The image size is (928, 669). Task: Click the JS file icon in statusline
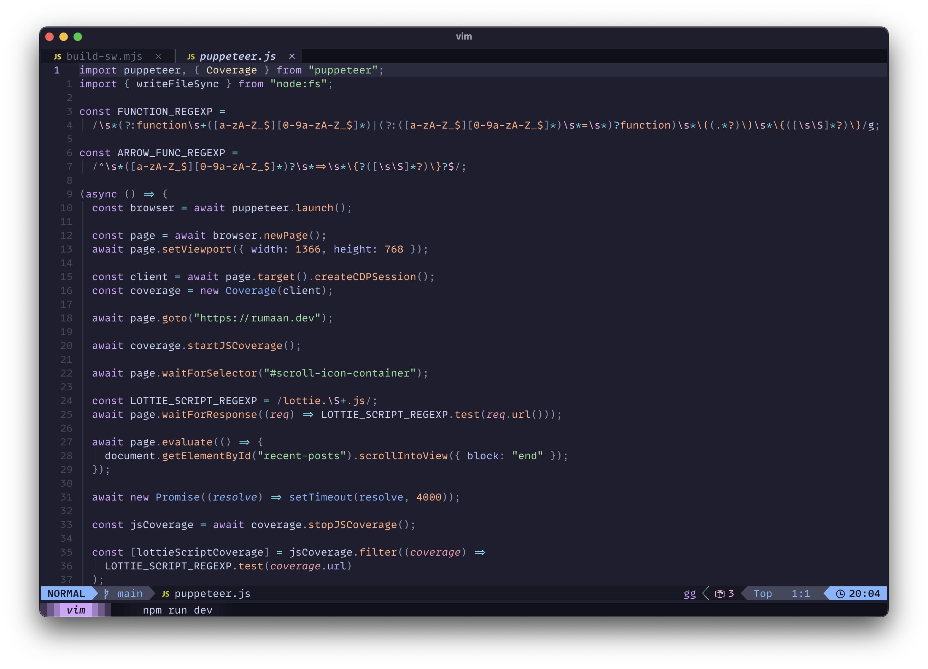(x=165, y=594)
